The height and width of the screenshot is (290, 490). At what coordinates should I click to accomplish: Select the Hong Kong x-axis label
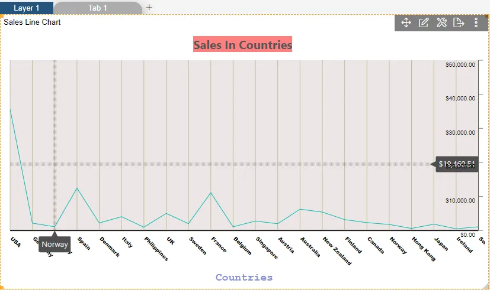[x=424, y=249]
